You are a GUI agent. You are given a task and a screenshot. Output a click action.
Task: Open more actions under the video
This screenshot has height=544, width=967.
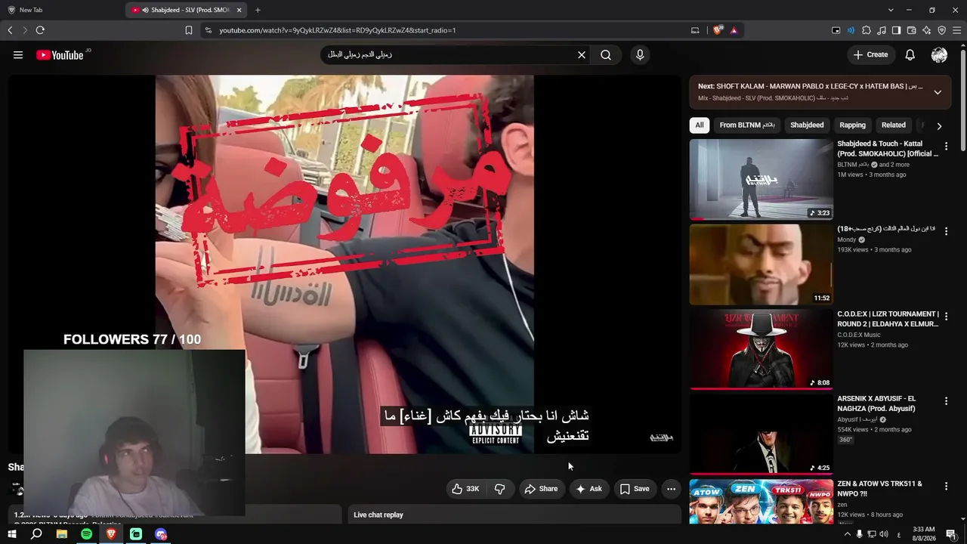(671, 489)
